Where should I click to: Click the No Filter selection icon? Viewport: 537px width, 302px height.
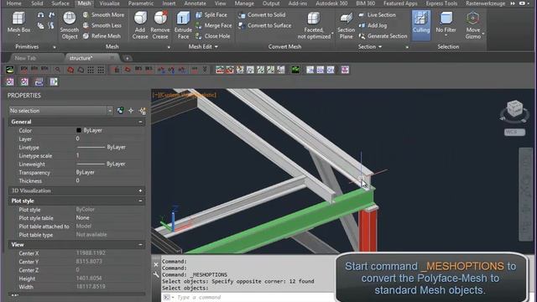pyautogui.click(x=446, y=18)
